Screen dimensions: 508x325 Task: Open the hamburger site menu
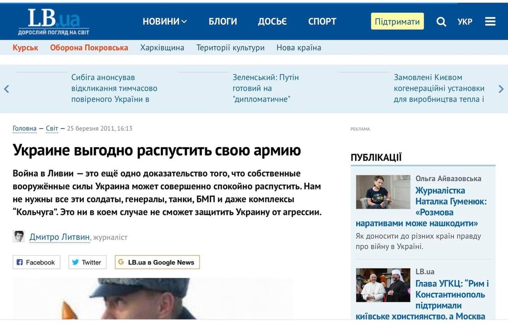click(490, 21)
